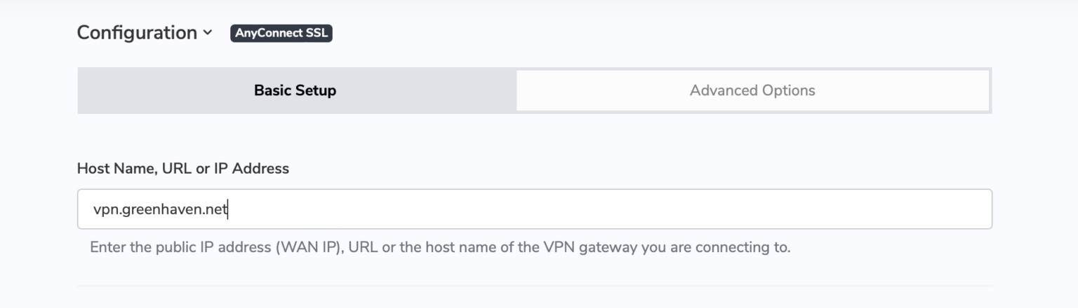The image size is (1078, 308).
Task: Place cursor after 'net' in host field
Action: (x=229, y=209)
